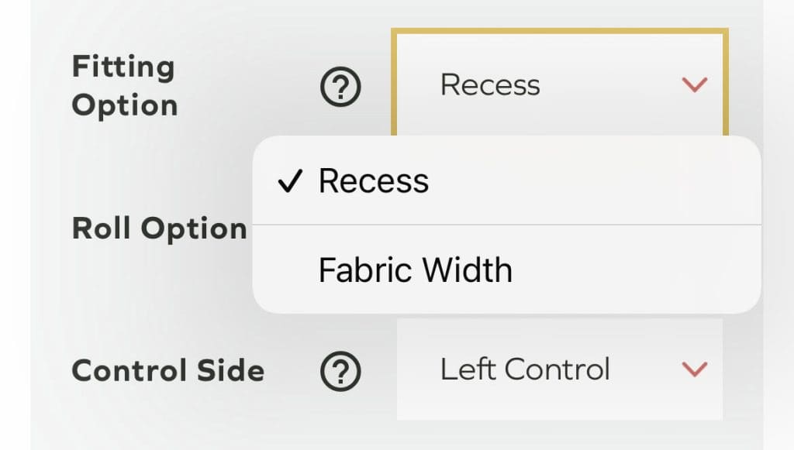Click the Control Side label
The height and width of the screenshot is (450, 794).
click(167, 370)
